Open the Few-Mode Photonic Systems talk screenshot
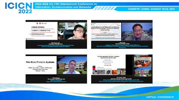The image size is (179, 100). [56, 69]
